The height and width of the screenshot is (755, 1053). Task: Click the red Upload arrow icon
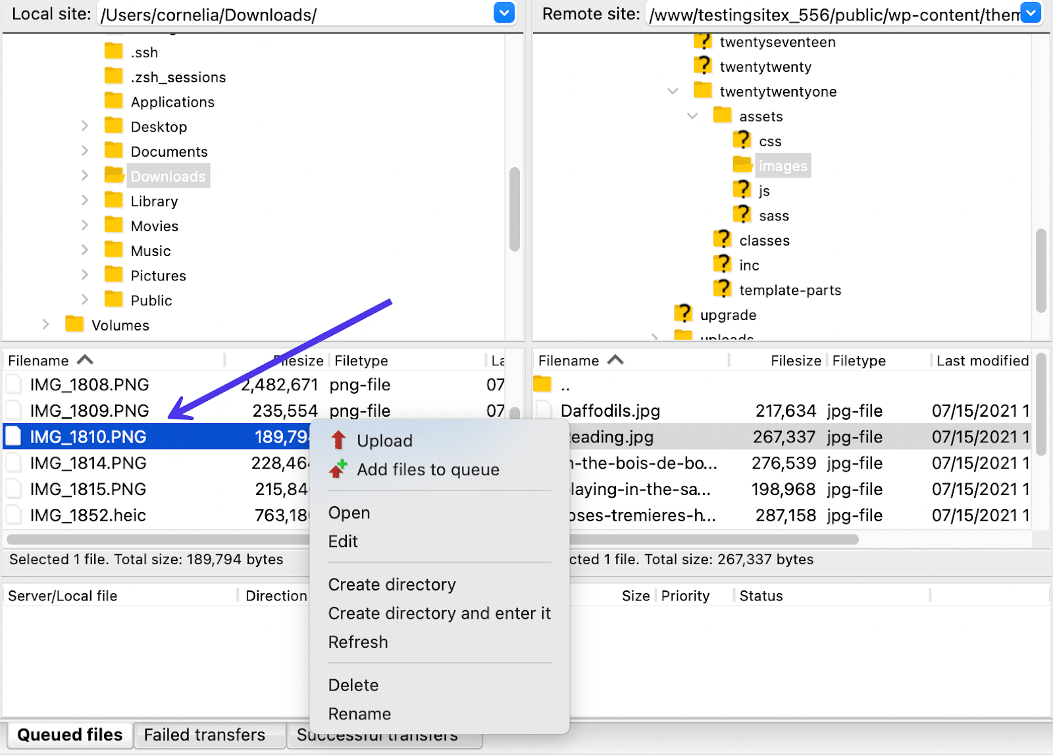[x=339, y=440]
